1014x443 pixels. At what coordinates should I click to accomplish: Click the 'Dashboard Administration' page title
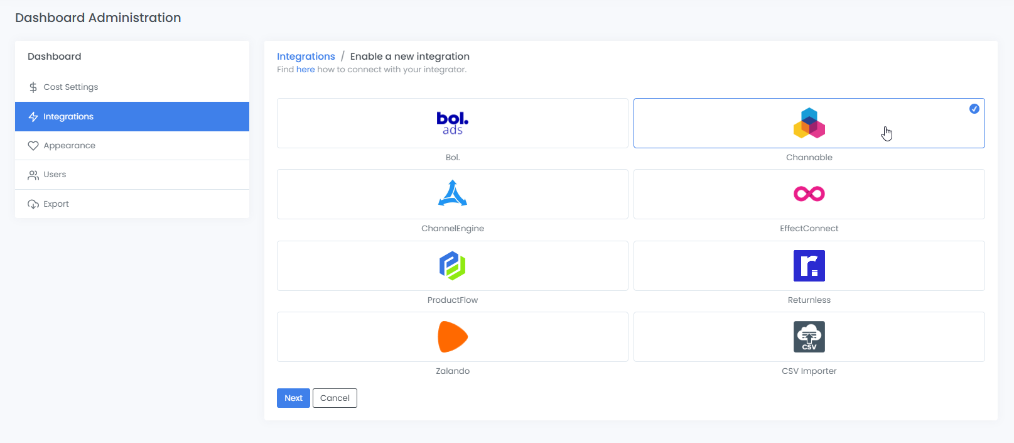[x=98, y=18]
